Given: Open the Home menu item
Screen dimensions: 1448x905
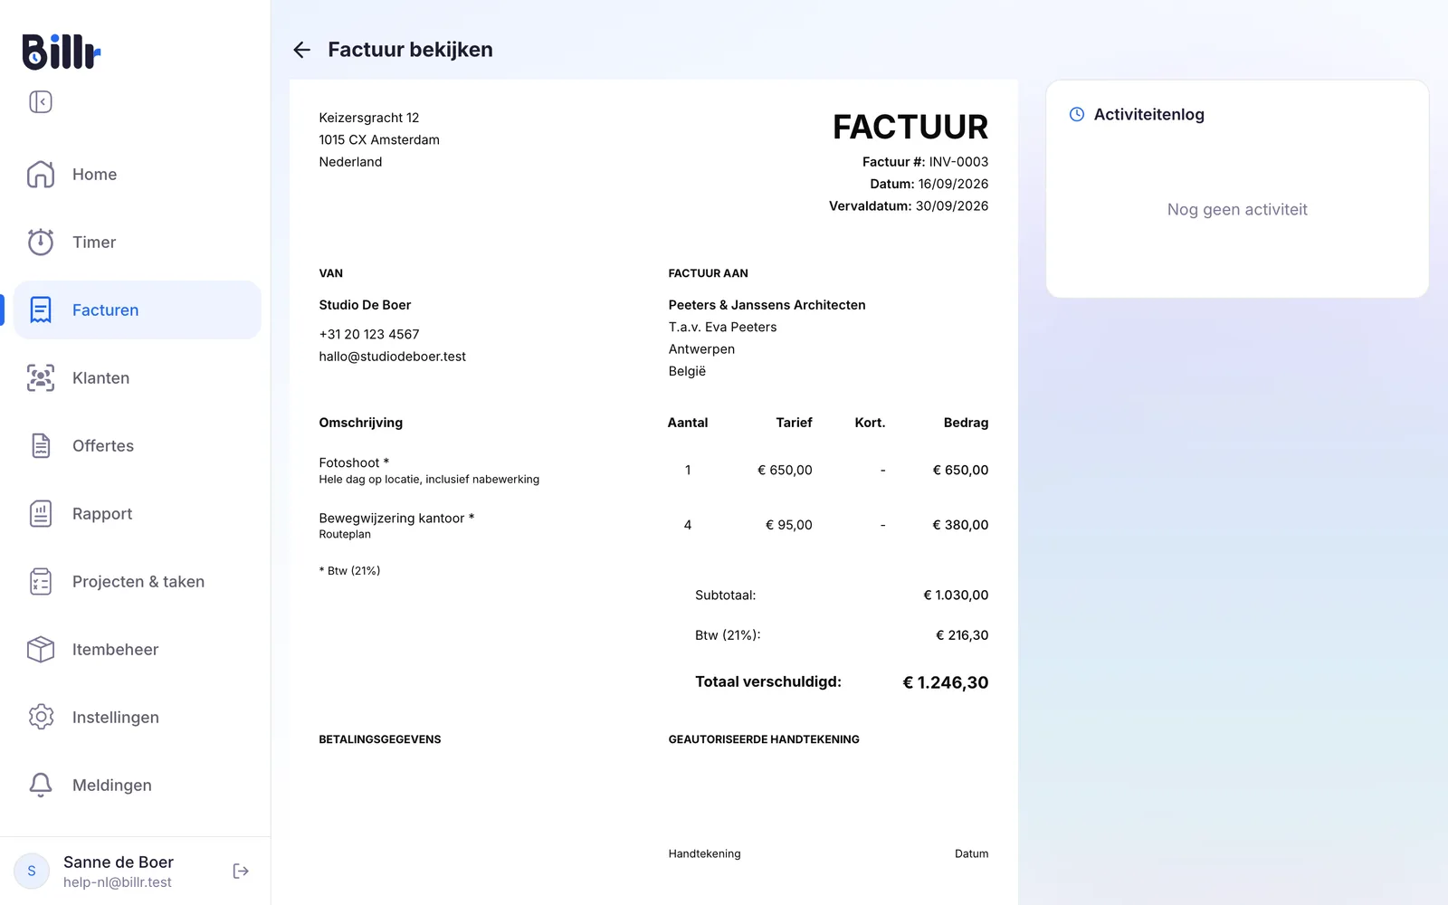Looking at the screenshot, I should [x=138, y=175].
